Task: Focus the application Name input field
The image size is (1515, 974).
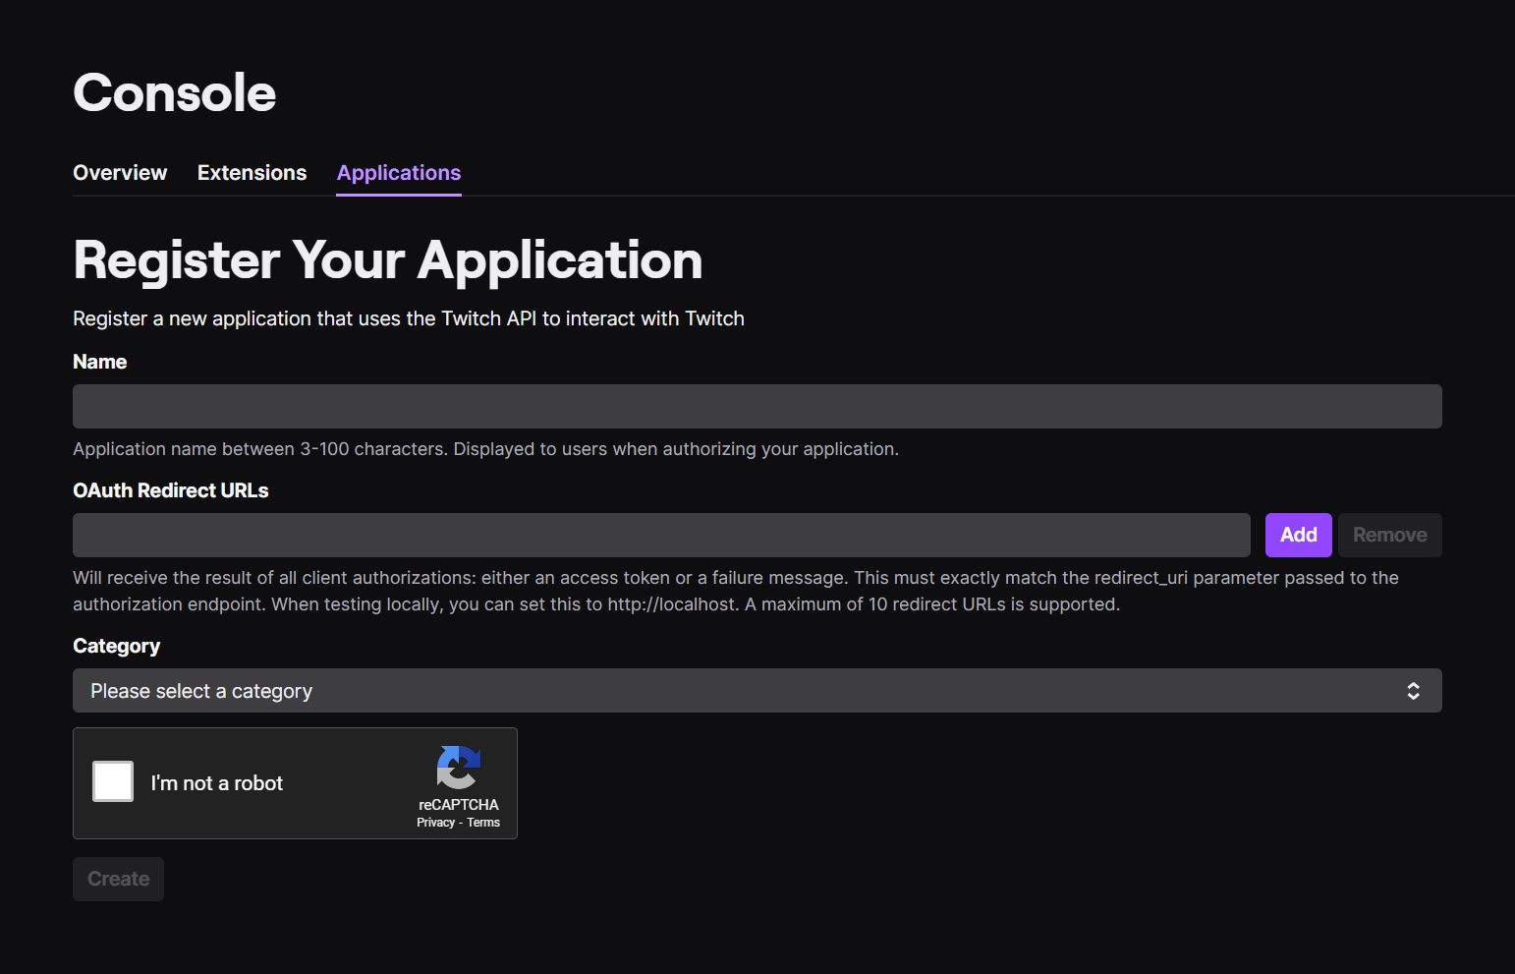Action: [757, 406]
